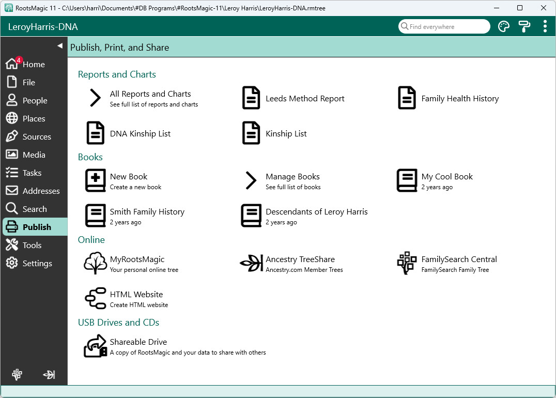Click the FamilySearch icon at sidebar bottom
Viewport: 556px width, 398px height.
pos(17,375)
